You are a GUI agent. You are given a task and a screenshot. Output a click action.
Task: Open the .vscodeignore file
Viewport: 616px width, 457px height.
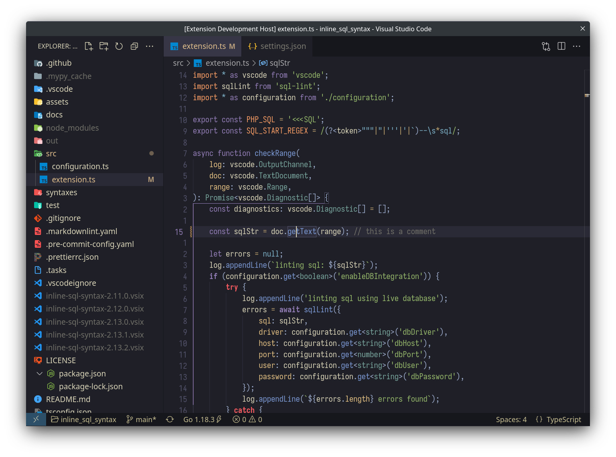pyautogui.click(x=95, y=283)
